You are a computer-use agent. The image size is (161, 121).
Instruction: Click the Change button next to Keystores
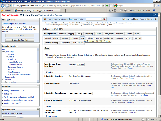[80, 65]
